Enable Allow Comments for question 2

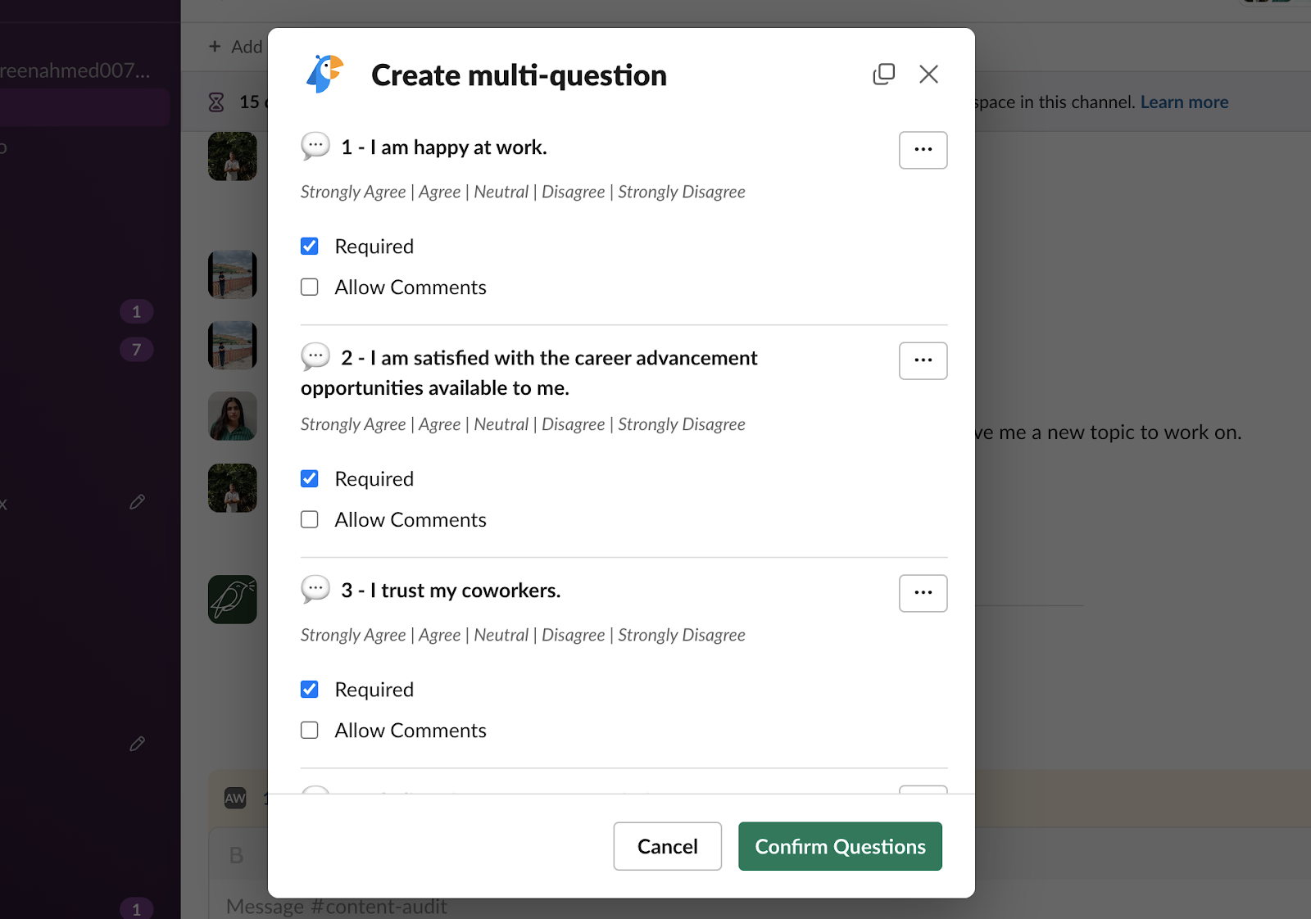pyautogui.click(x=310, y=520)
